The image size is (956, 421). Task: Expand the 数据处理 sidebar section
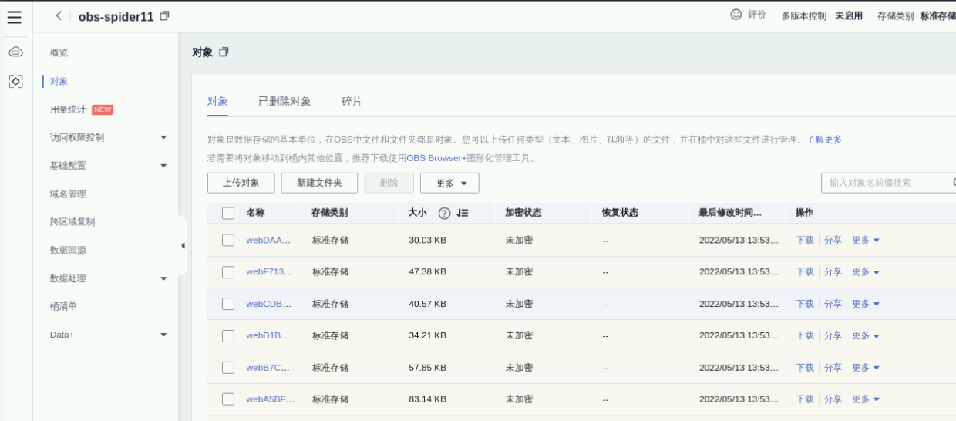click(163, 278)
